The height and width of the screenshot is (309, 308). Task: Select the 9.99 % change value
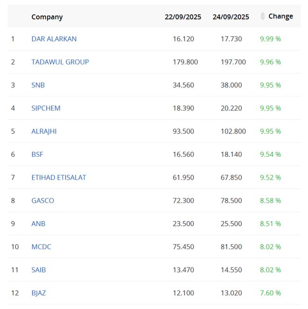(x=270, y=39)
